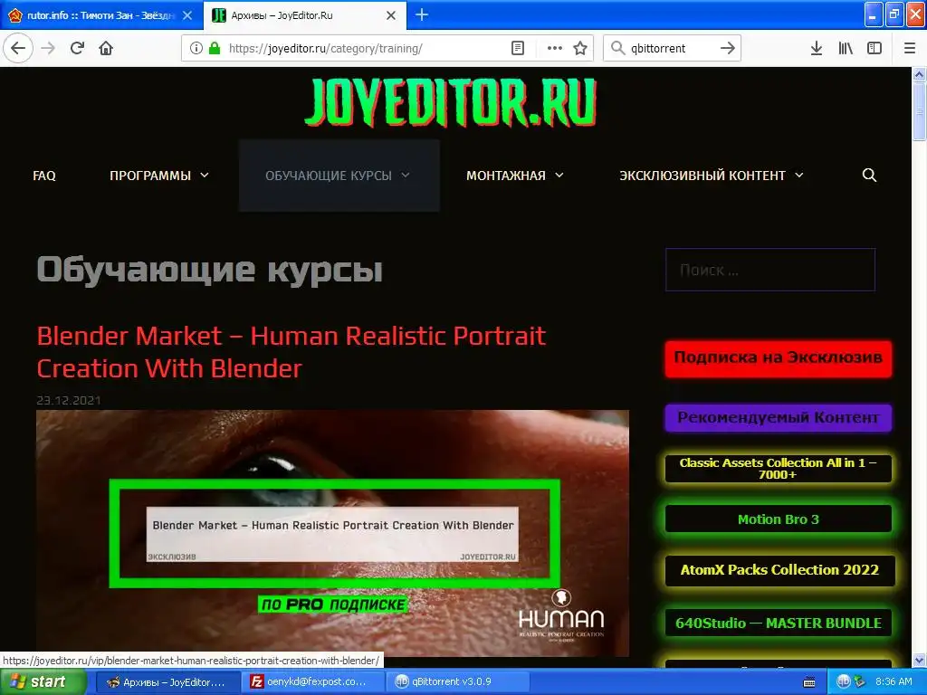Open the Motion Bro 3 link
The height and width of the screenshot is (695, 927).
coord(778,519)
